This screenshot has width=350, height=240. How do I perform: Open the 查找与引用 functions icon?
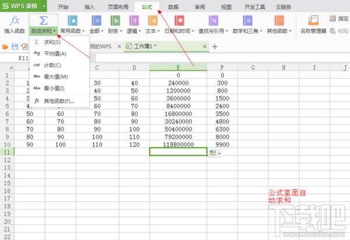[213, 20]
